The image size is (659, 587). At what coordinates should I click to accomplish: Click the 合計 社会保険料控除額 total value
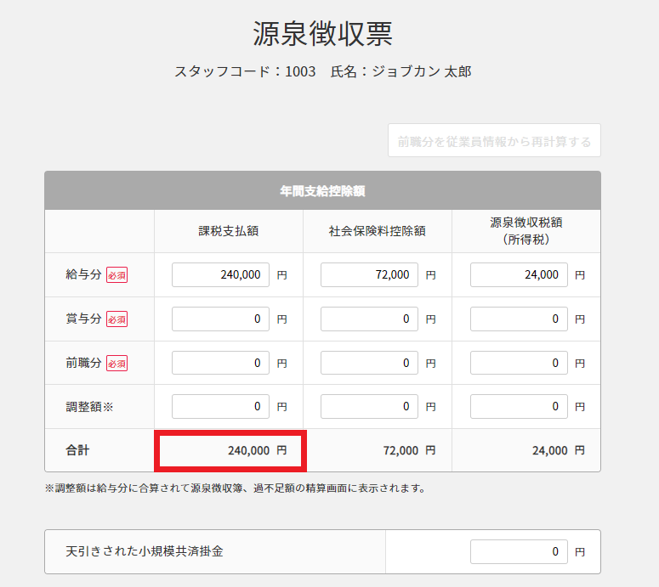[x=401, y=450]
